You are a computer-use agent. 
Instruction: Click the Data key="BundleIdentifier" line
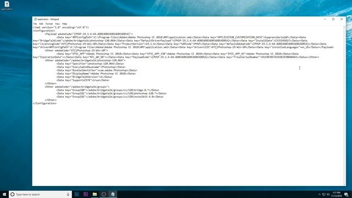(x=97, y=70)
